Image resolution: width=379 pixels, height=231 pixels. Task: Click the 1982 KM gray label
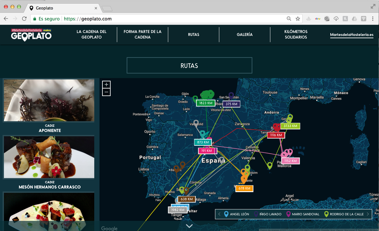177,210
